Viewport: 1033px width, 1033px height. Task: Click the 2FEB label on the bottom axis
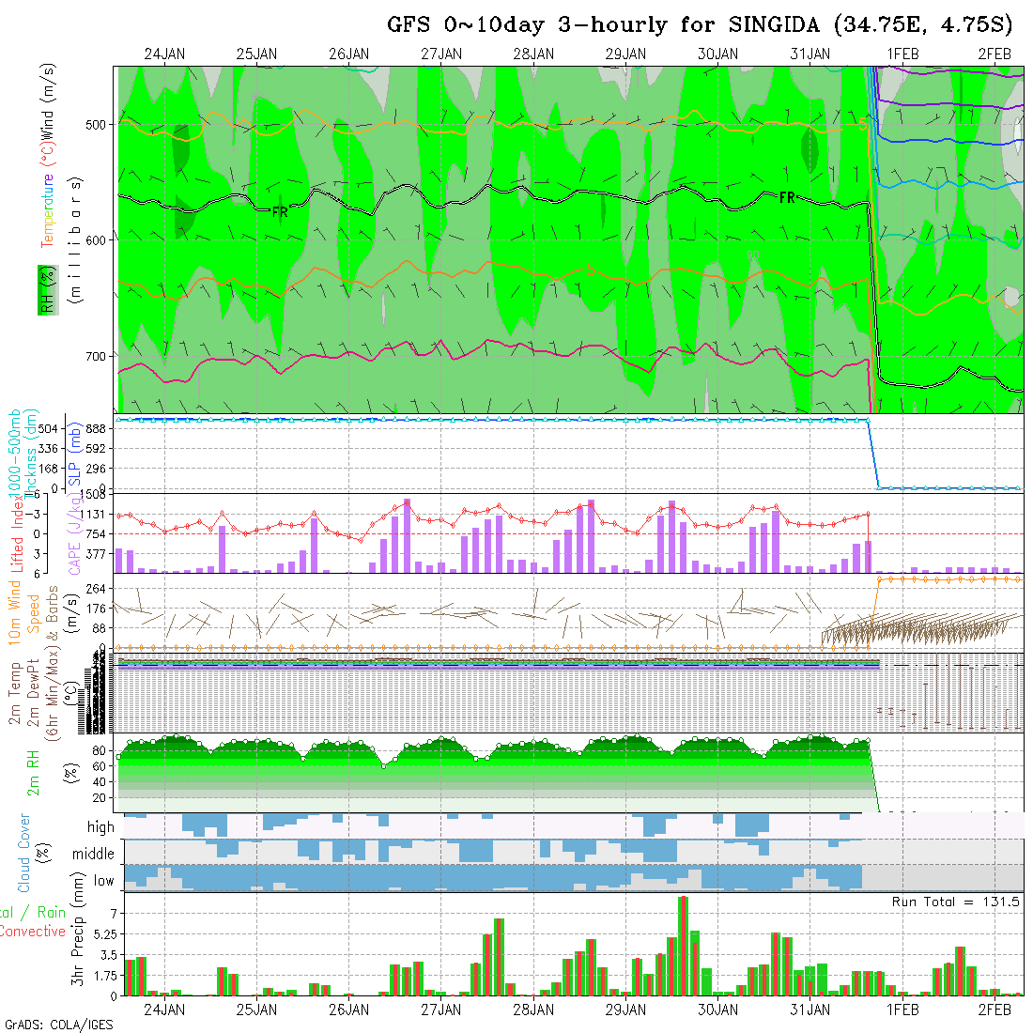pyautogui.click(x=994, y=1010)
